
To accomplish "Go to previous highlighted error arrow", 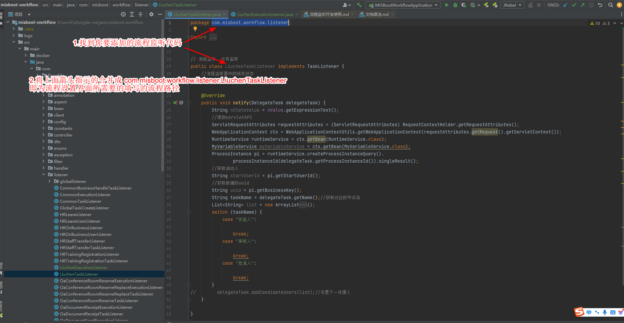I will click(615, 23).
